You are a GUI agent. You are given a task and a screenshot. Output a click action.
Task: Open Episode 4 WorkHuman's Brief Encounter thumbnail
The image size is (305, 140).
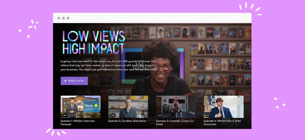pos(224,107)
